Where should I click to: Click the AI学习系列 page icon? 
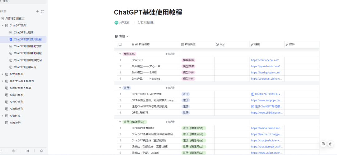[x=7, y=95]
